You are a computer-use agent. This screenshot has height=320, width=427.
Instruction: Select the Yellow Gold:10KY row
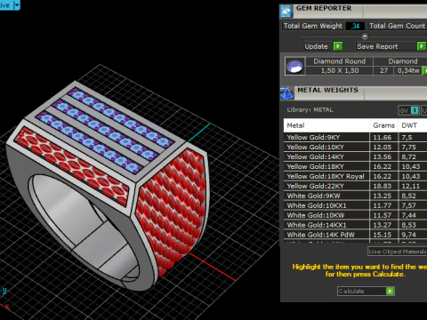pos(355,147)
